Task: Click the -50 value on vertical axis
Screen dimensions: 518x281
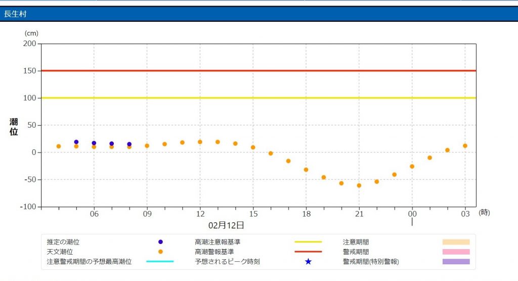Action: pos(30,180)
